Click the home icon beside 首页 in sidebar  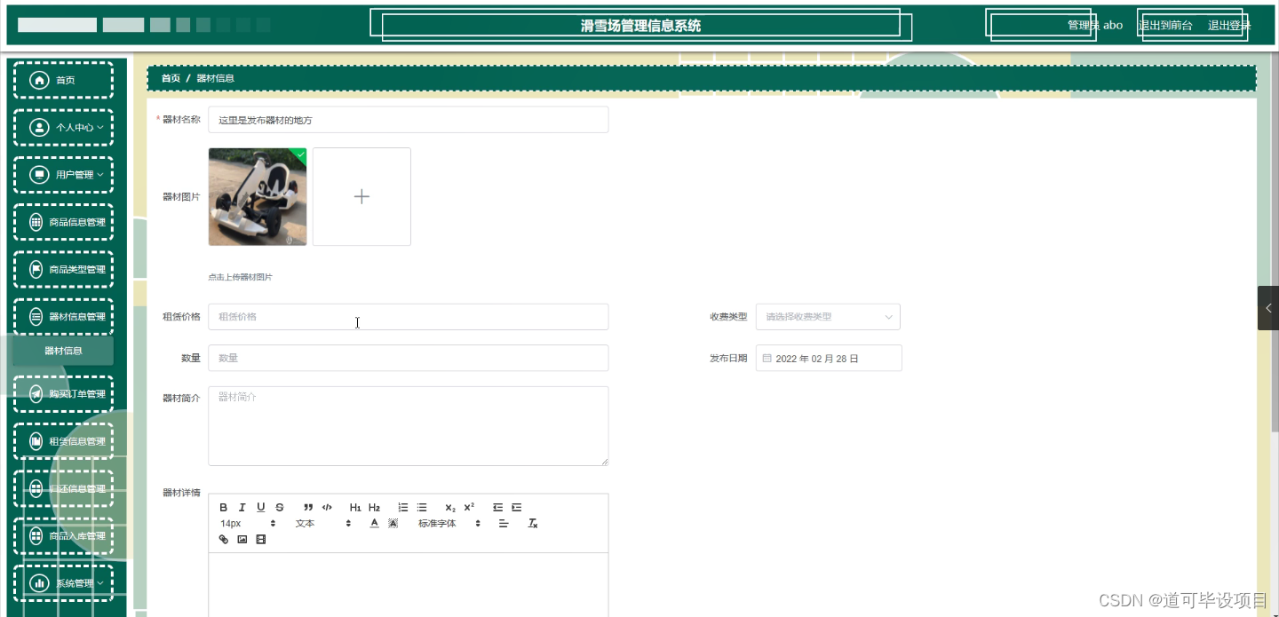click(x=39, y=80)
